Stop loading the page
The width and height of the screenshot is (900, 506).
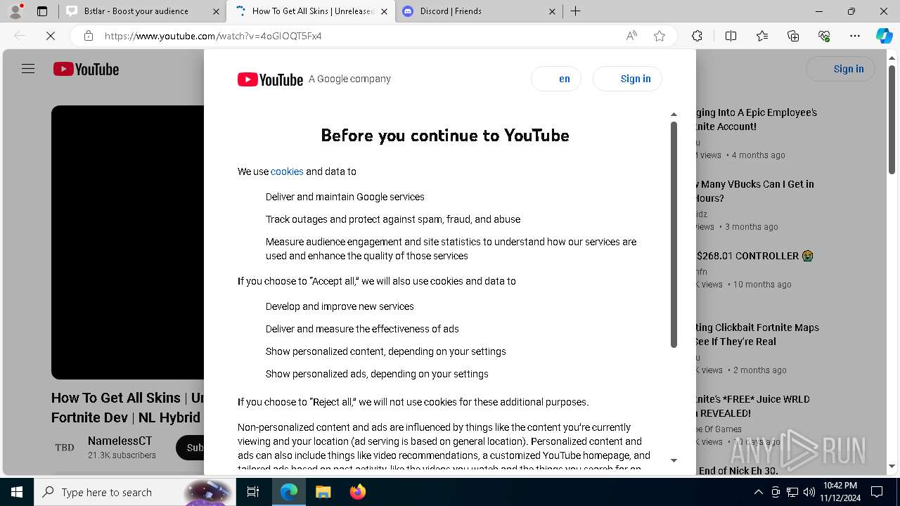pos(51,36)
